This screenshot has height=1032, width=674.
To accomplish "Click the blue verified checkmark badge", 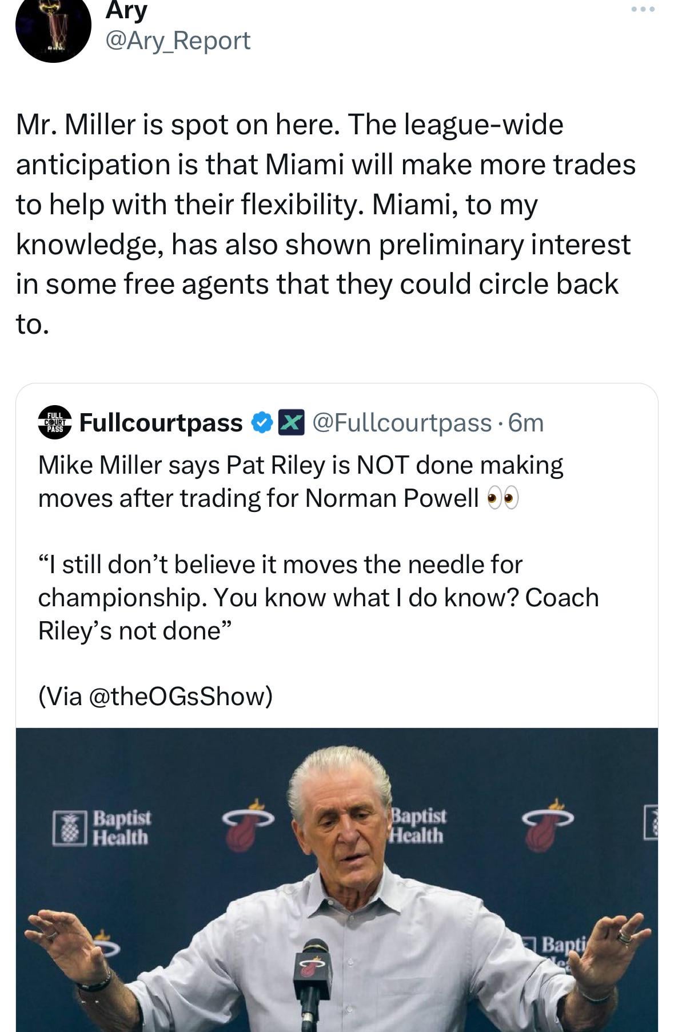I will click(262, 423).
